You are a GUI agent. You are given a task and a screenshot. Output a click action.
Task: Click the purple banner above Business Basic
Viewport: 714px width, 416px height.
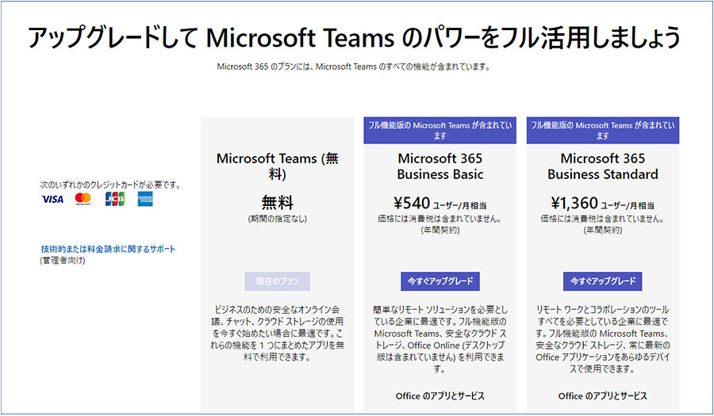click(x=440, y=130)
